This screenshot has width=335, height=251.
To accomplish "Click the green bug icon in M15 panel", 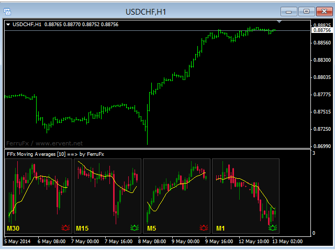I will tap(135, 227).
